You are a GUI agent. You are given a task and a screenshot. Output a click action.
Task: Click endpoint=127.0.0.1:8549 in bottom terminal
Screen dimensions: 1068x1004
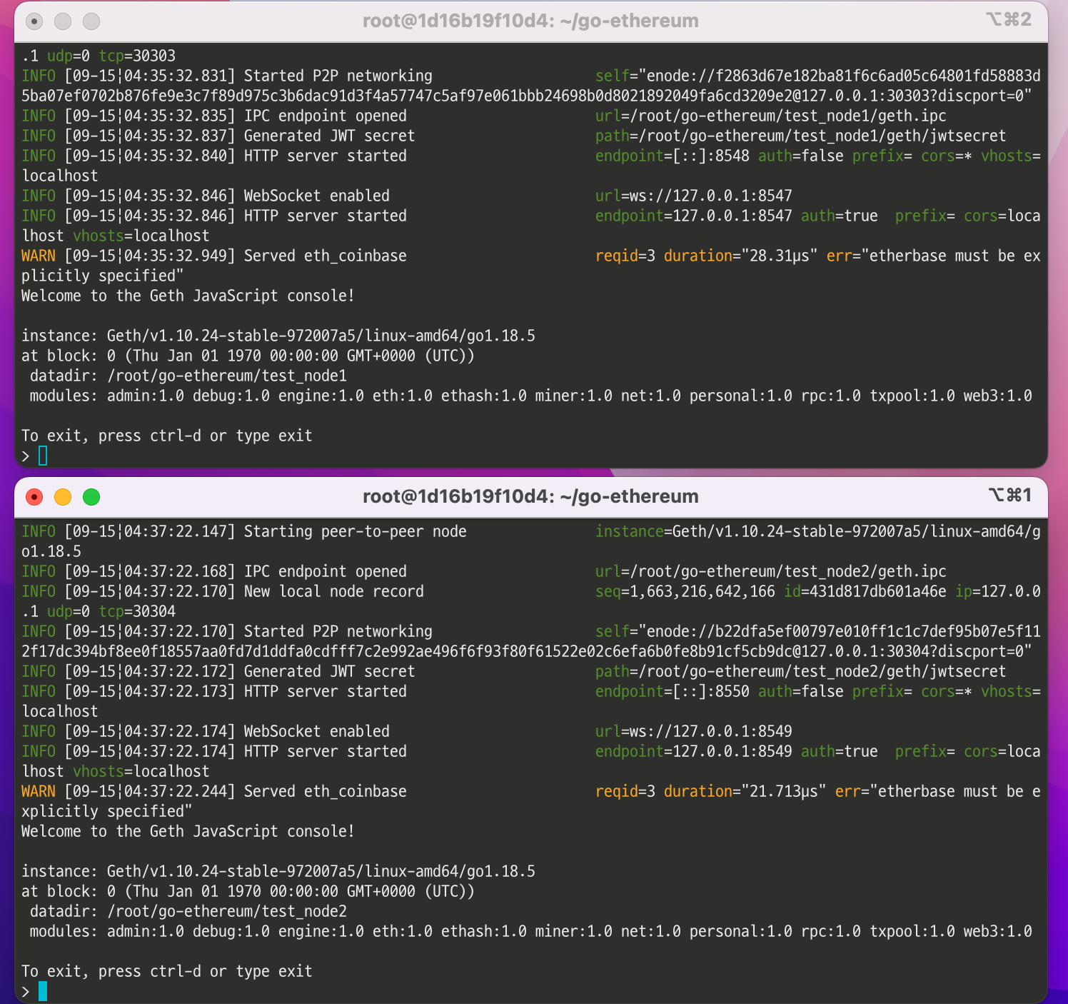pos(694,751)
